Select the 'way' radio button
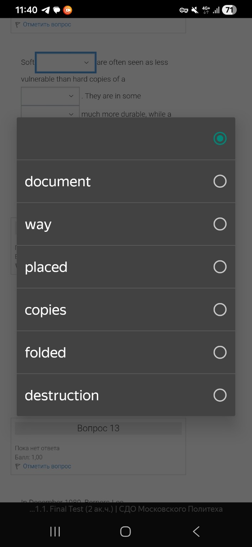The height and width of the screenshot is (547, 252). click(x=220, y=224)
